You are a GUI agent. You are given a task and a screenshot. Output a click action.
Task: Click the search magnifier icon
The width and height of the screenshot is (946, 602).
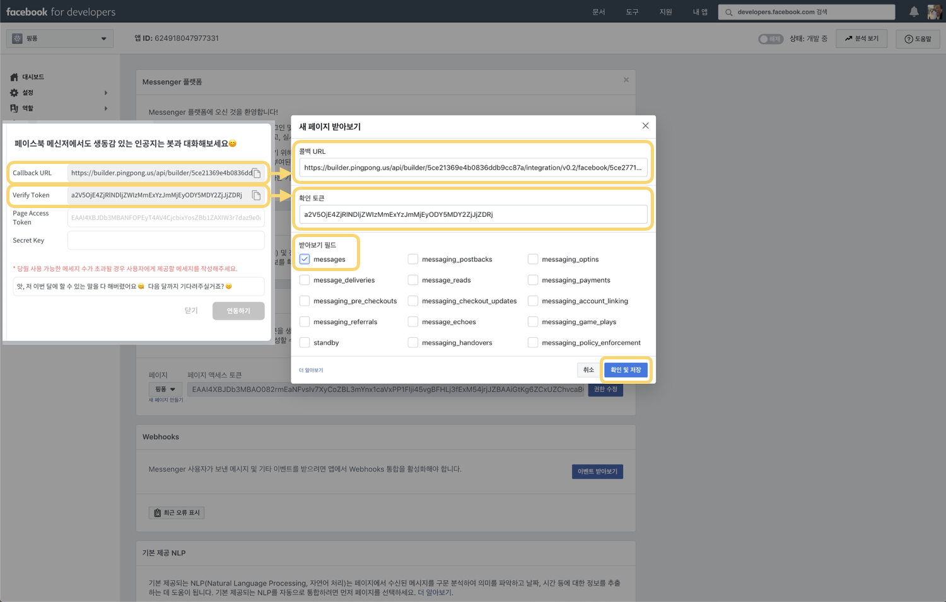(x=729, y=12)
